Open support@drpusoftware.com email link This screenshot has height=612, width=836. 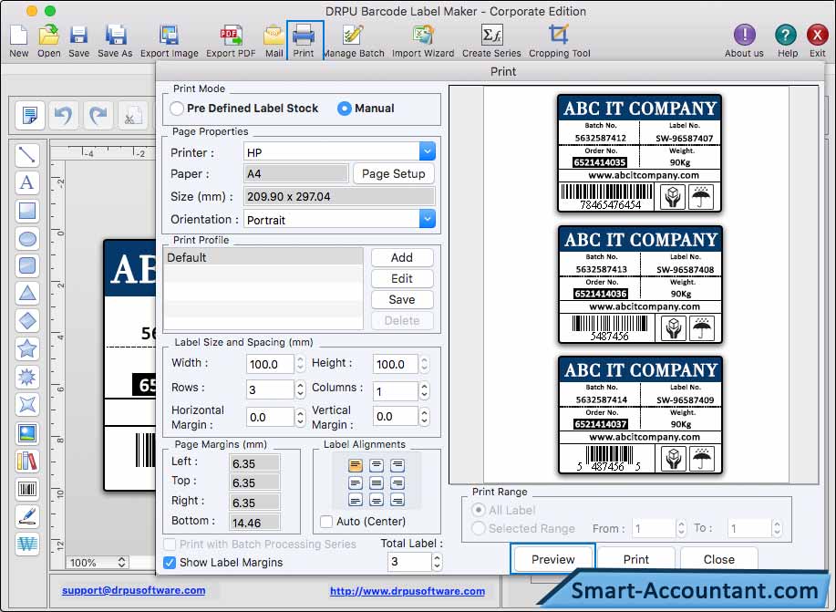coord(134,590)
